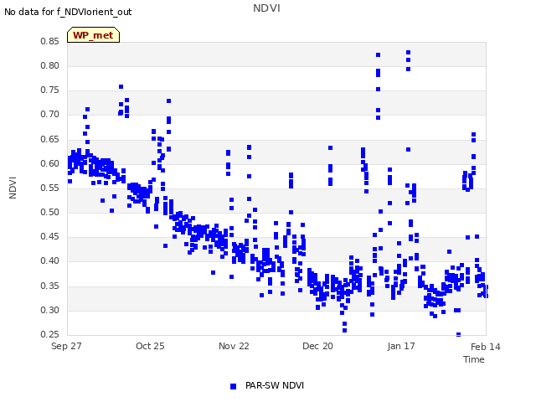Click the 0.25 y-axis tick label
This screenshot has height=402, width=536.
tap(49, 334)
